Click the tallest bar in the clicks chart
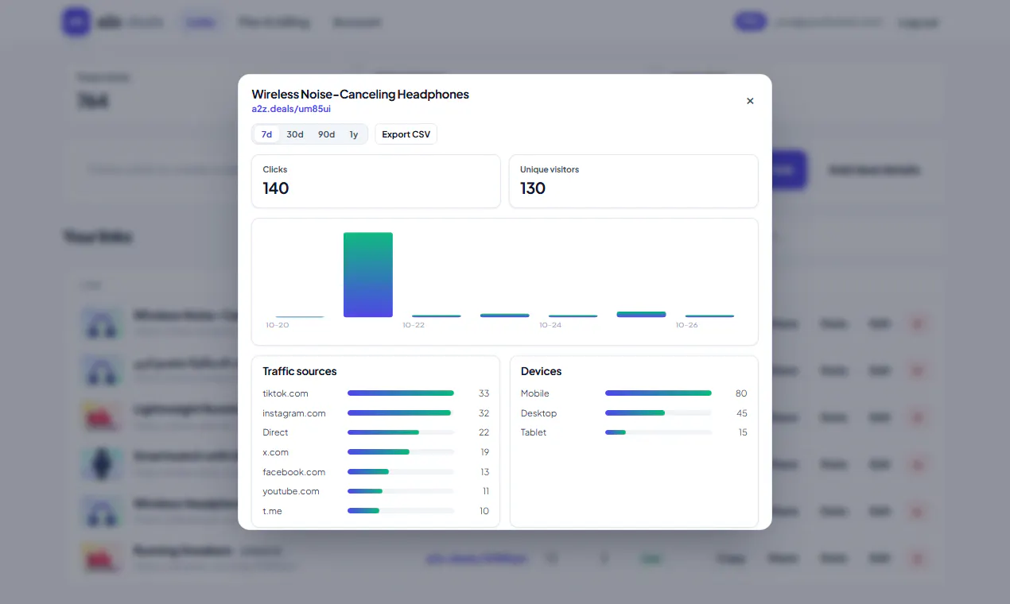The image size is (1010, 604). coord(368,275)
